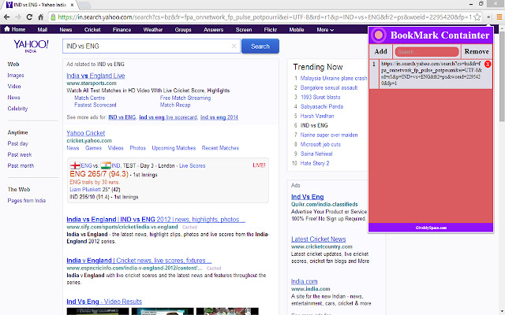The image size is (505, 315).
Task: Open the espncricinfo India v England result
Action: (x=139, y=261)
